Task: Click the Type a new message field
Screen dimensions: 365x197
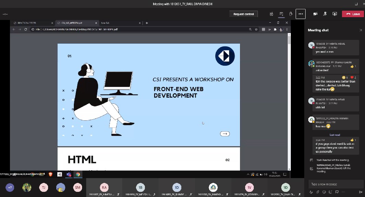Action: coord(335,184)
